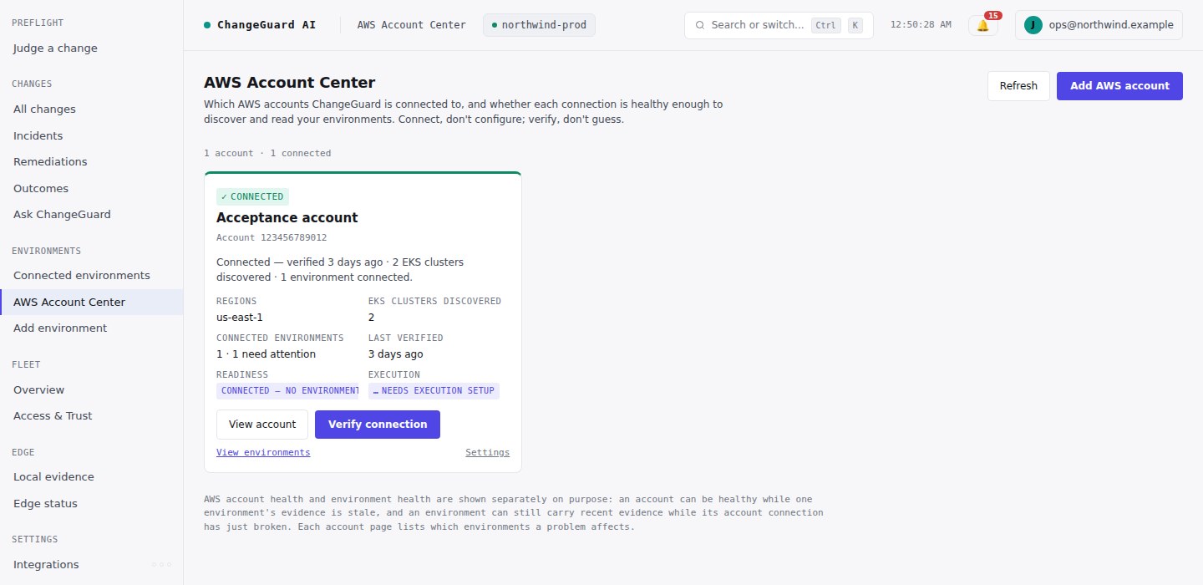Click the notification count badge 15
This screenshot has width=1203, height=585.
coord(993,16)
